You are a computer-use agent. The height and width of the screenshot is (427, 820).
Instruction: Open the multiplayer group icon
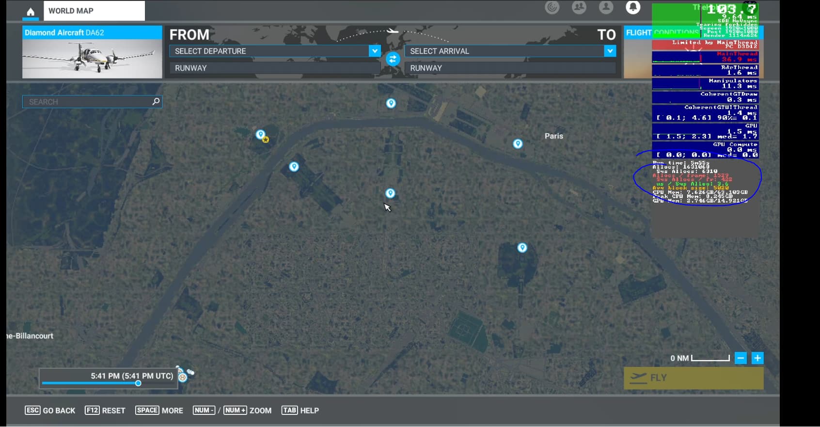(579, 7)
